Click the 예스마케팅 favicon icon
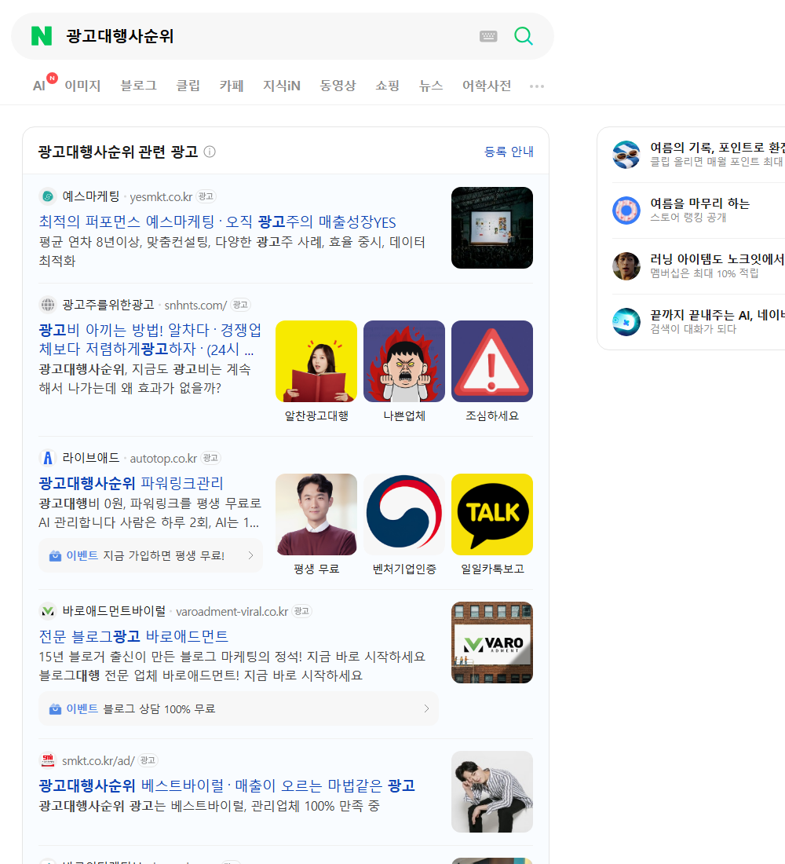Image resolution: width=785 pixels, height=864 pixels. tap(48, 196)
